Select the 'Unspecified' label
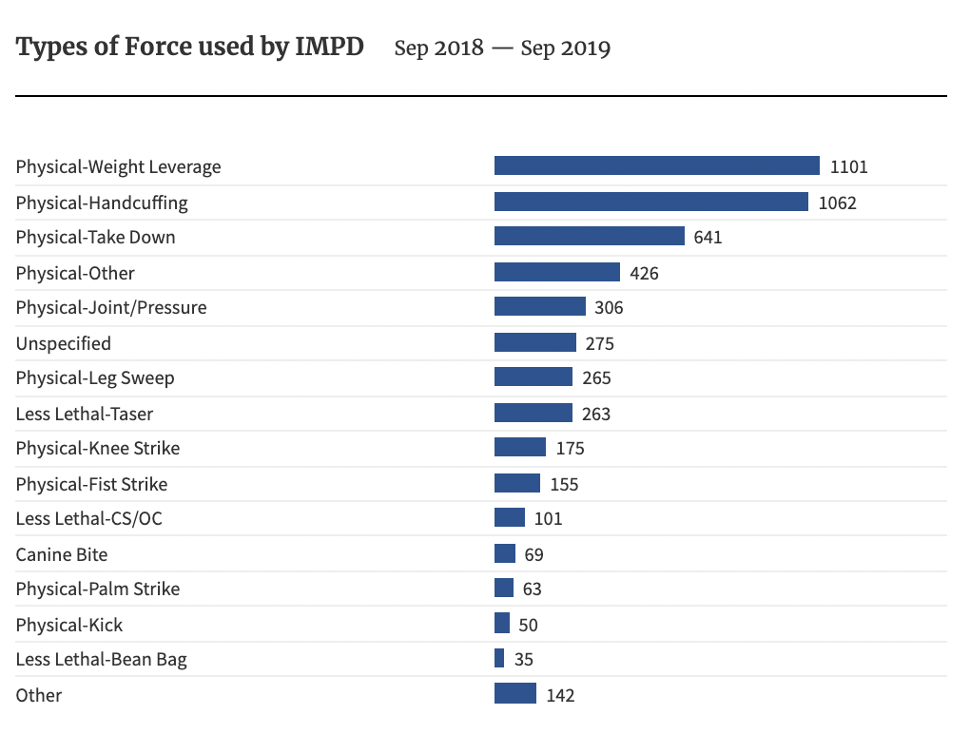Image resolution: width=970 pixels, height=734 pixels. tap(64, 344)
